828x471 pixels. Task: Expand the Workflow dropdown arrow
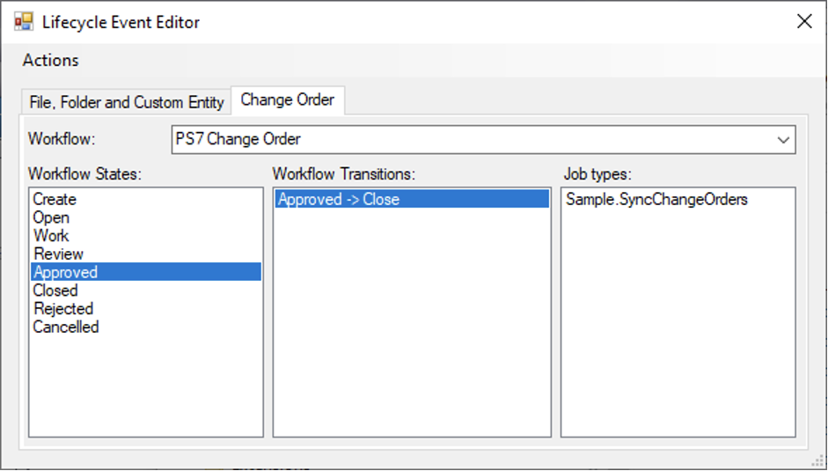click(783, 140)
